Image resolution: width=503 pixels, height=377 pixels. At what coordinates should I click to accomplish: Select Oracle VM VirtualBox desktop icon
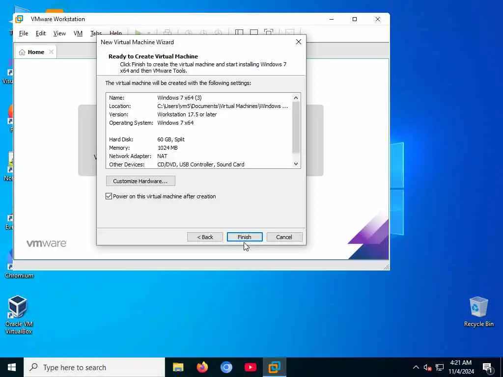19,315
